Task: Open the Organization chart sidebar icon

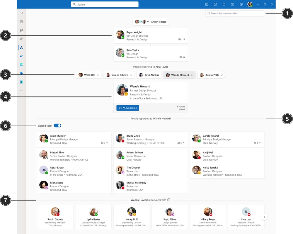Action: tap(21, 47)
